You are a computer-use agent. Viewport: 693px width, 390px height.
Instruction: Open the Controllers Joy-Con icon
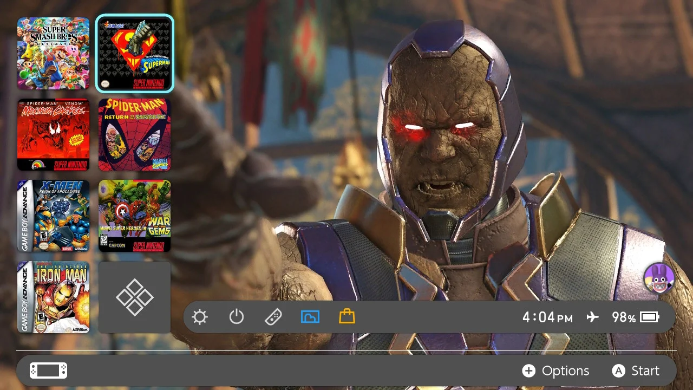point(273,316)
